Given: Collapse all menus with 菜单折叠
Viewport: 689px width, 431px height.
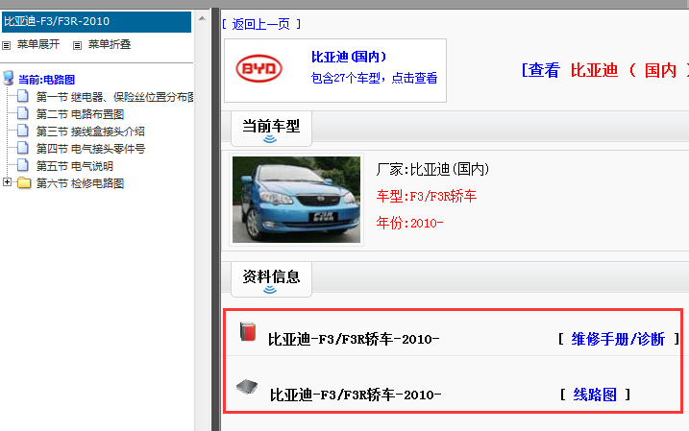Looking at the screenshot, I should click(110, 44).
